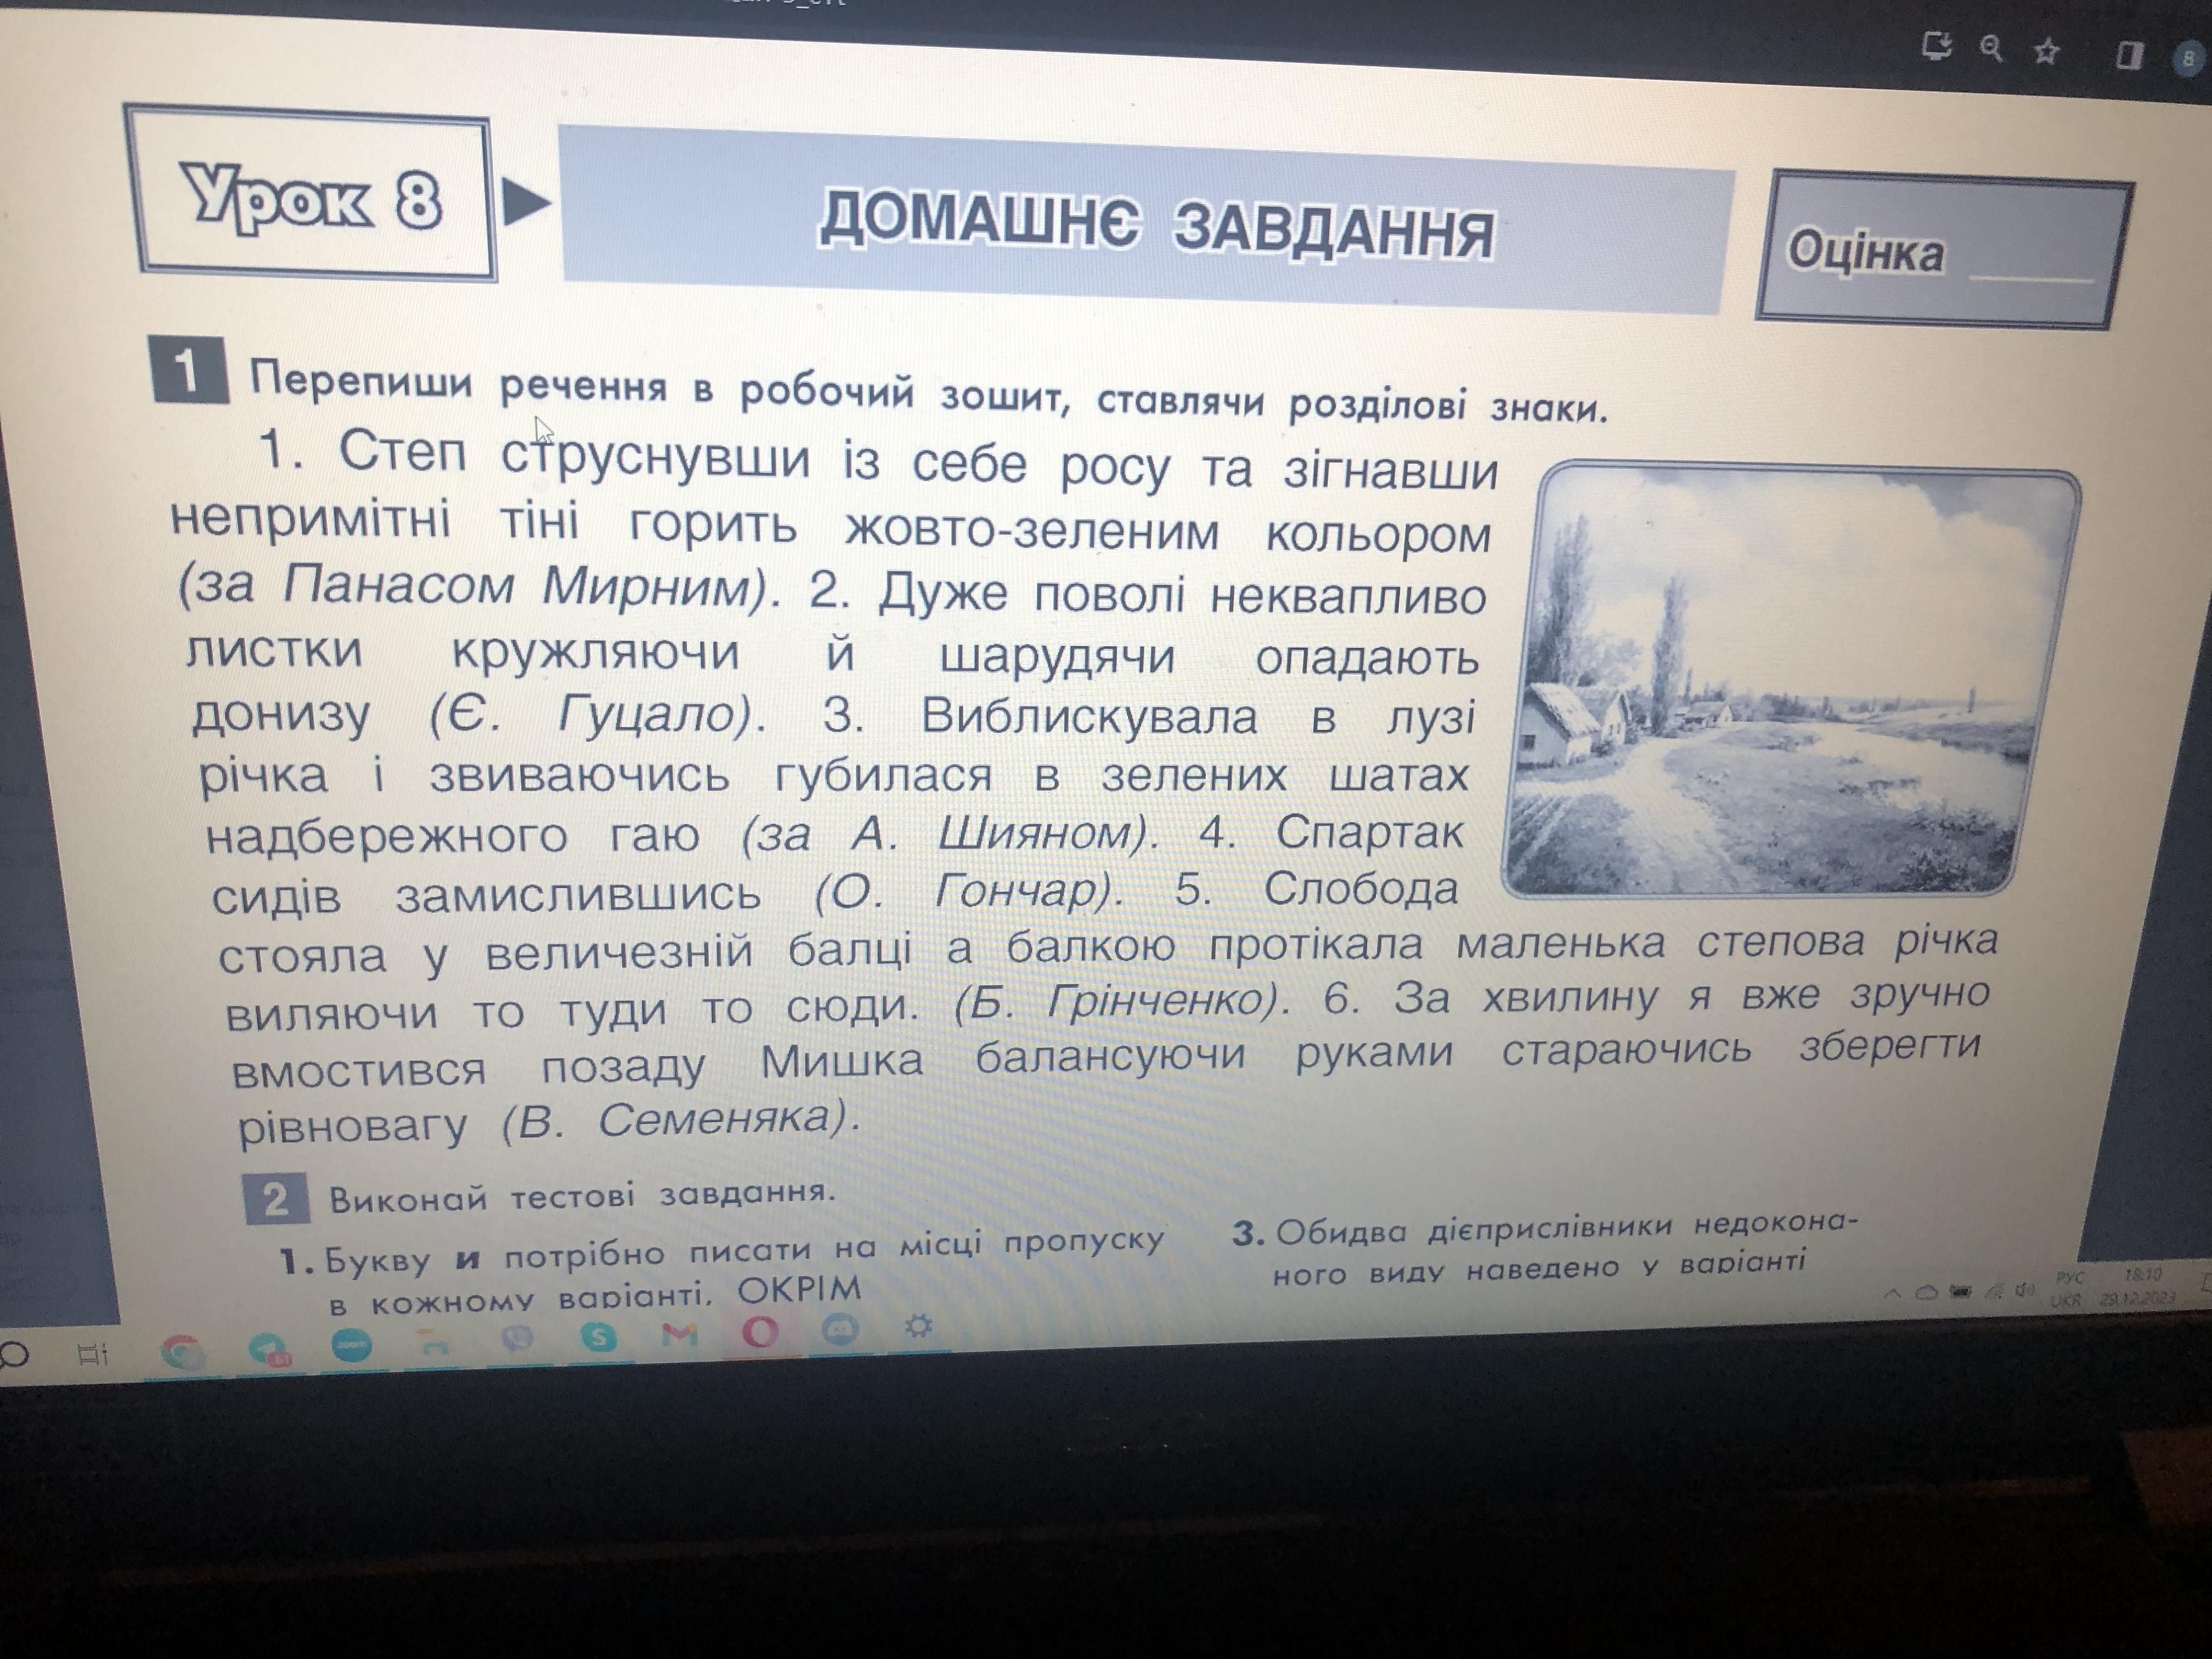
Task: Open the zoom magnifier icon in address bar
Action: pos(1990,47)
